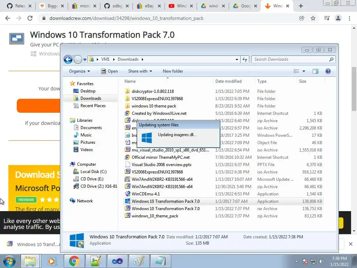Toggle the preview pane icon
Image resolution: width=357 pixels, height=268 pixels.
tap(315, 71)
